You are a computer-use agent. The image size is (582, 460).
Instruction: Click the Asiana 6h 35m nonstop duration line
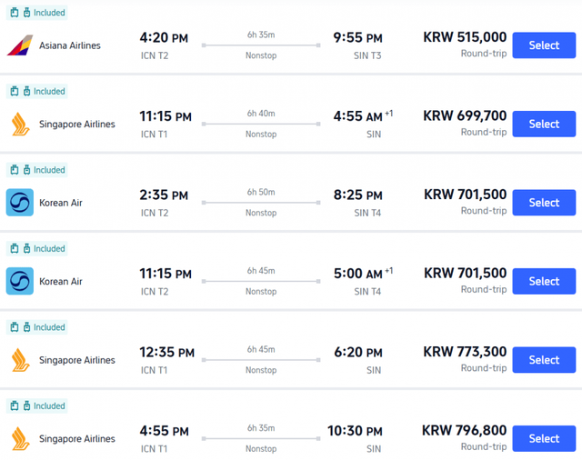pyautogui.click(x=261, y=45)
